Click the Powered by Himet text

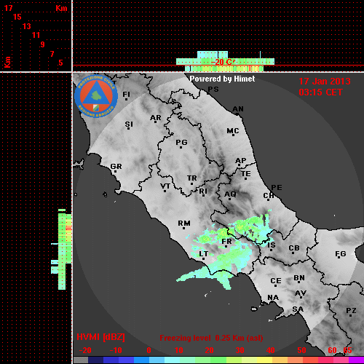(222, 79)
